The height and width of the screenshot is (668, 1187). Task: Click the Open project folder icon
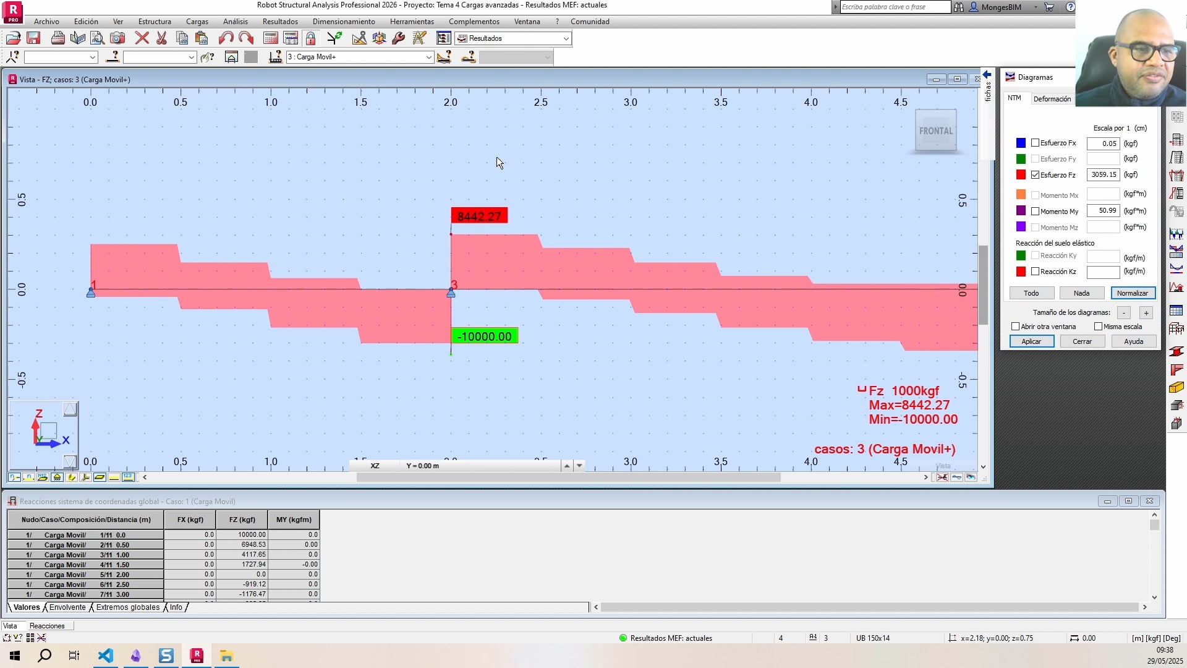13,38
